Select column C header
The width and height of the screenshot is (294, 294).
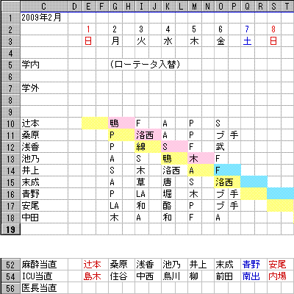click(x=44, y=6)
